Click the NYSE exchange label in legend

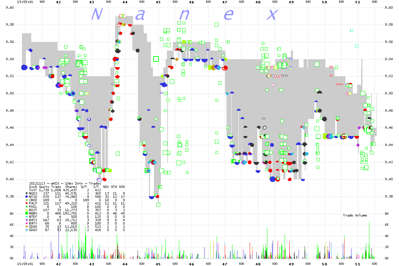click(x=33, y=196)
